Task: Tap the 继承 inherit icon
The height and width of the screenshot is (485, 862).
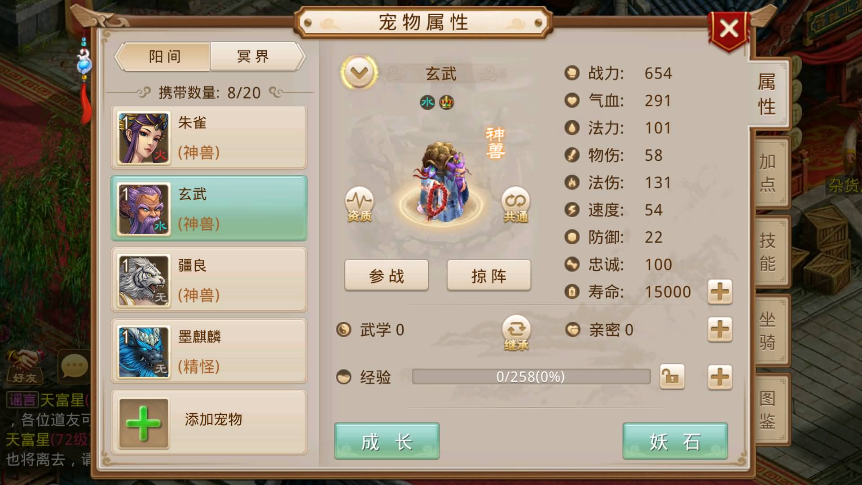Action: point(516,333)
